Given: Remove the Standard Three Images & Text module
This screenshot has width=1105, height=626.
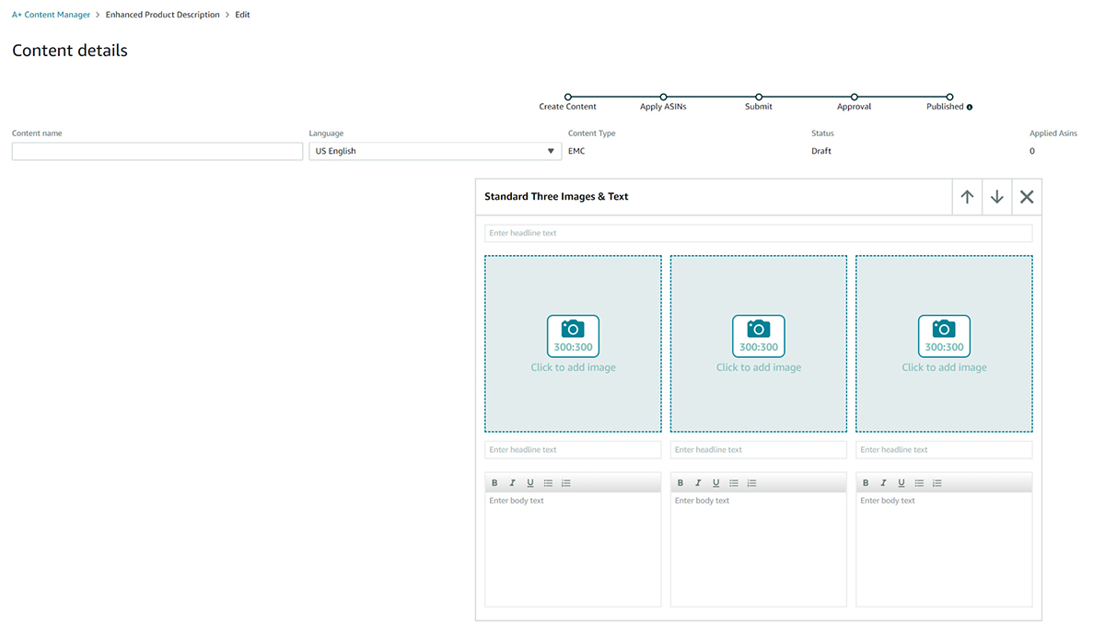Looking at the screenshot, I should point(1027,197).
